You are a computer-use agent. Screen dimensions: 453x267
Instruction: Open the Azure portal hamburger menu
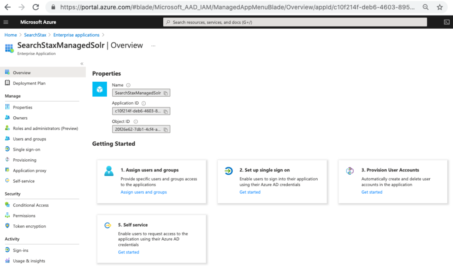(6, 22)
